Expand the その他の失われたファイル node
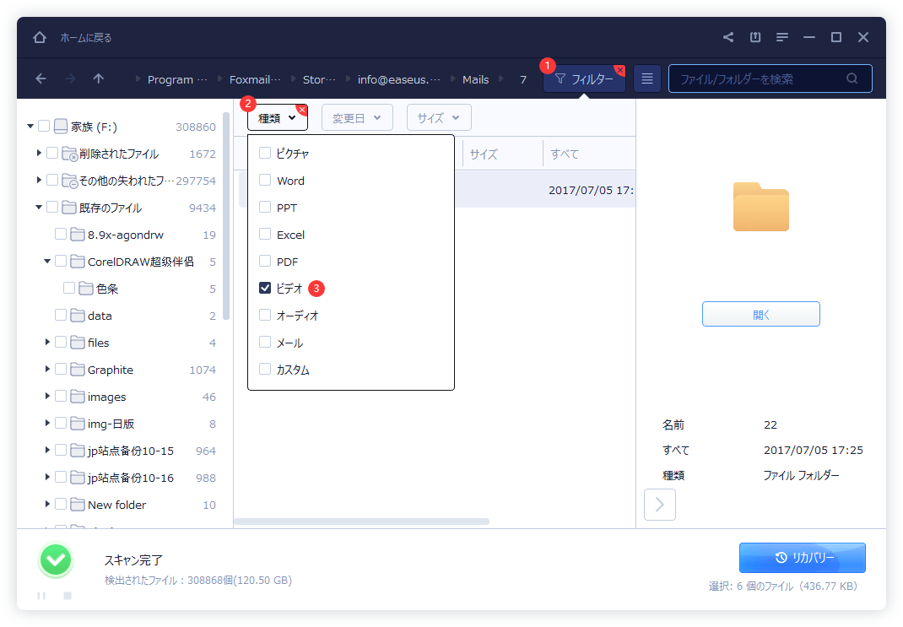 [39, 181]
